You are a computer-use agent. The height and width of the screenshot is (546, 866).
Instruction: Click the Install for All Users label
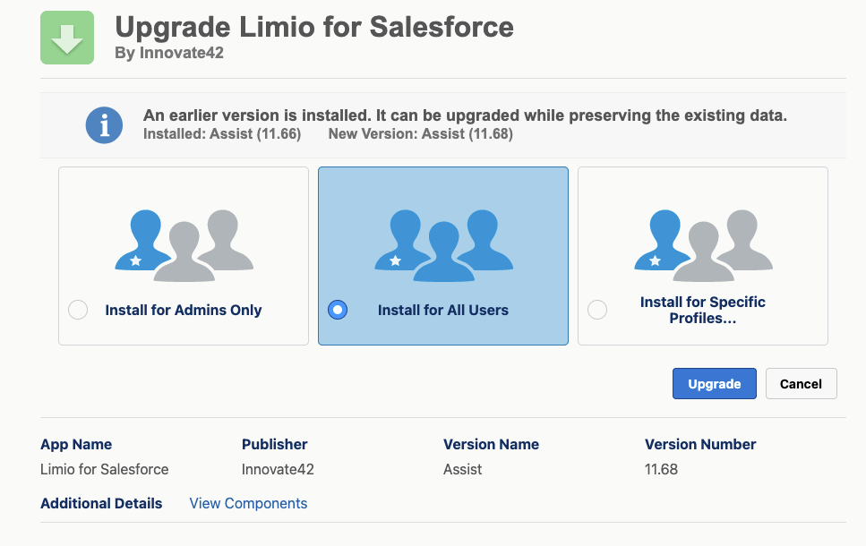click(443, 311)
